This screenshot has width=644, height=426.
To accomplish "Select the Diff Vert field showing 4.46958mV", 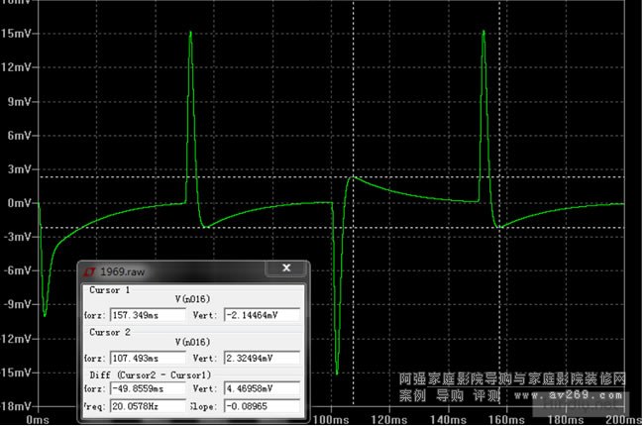I will [261, 390].
